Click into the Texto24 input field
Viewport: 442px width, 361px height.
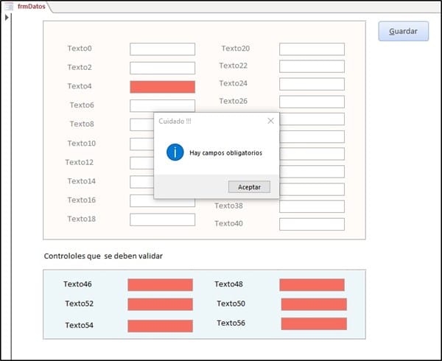[312, 84]
